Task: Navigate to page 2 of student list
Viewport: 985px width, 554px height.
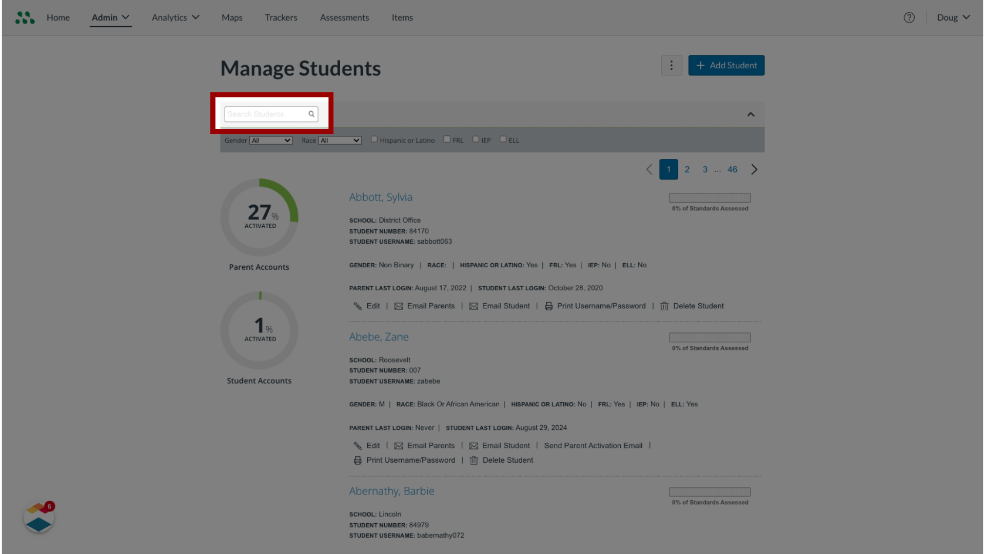Action: click(x=687, y=169)
